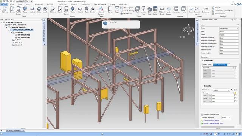Open the List Cables tool
The image size is (242, 136).
pos(155,11)
